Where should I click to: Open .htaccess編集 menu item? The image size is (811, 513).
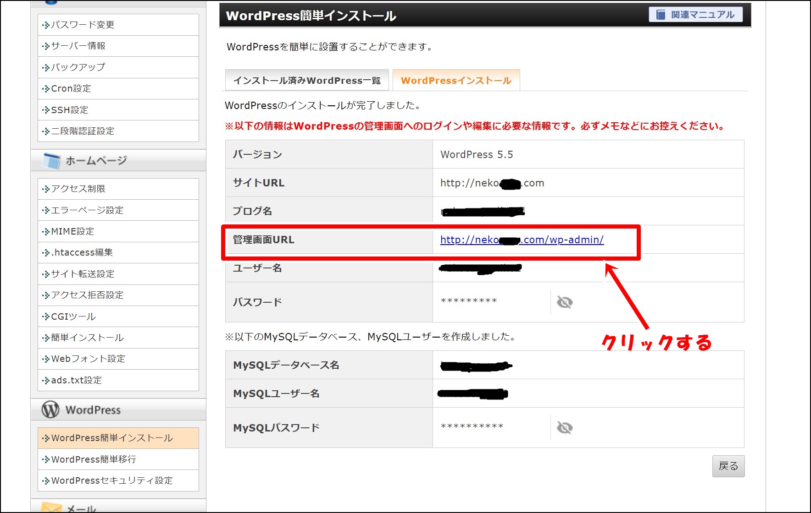click(x=118, y=252)
